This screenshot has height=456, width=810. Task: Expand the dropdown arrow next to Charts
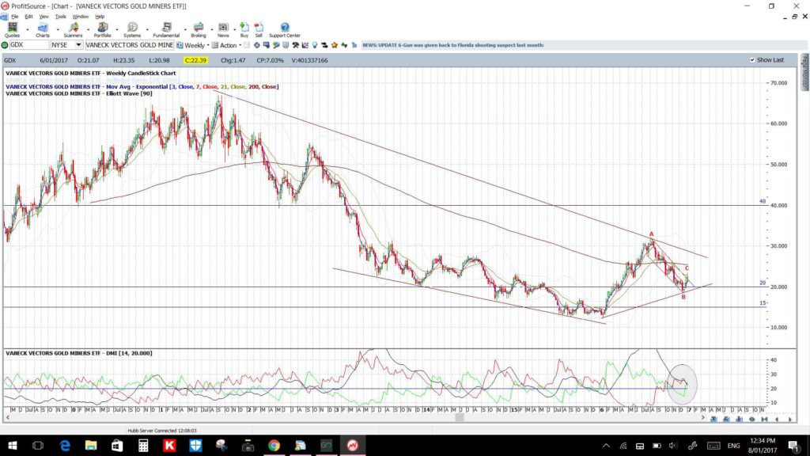(x=57, y=29)
